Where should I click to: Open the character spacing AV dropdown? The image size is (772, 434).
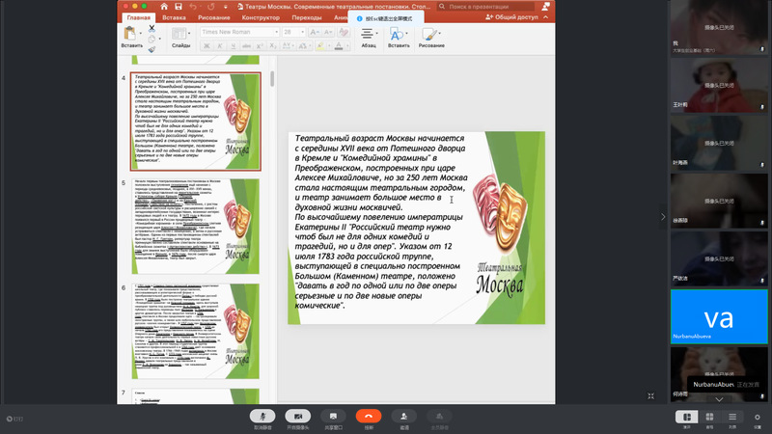287,45
